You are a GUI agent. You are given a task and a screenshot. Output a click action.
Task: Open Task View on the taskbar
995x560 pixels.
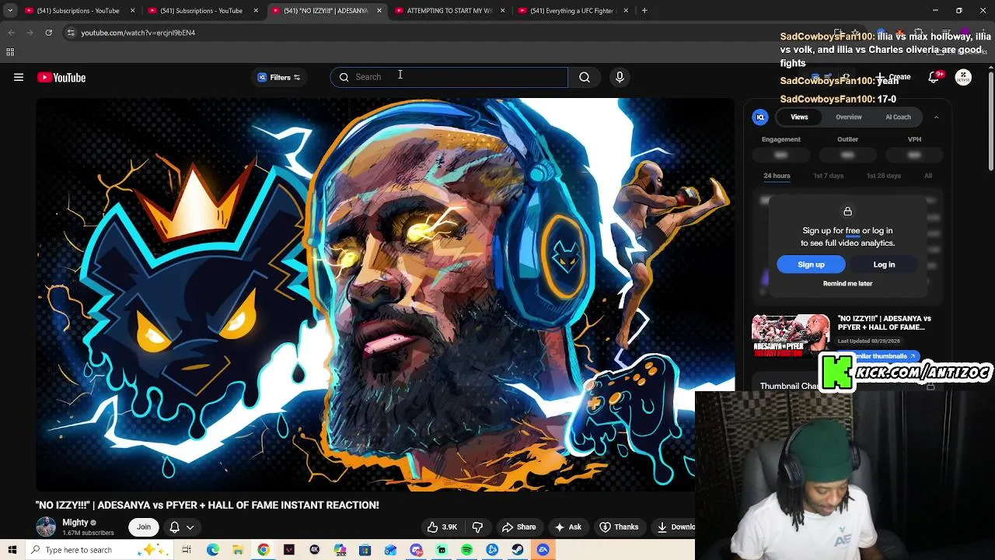point(187,550)
